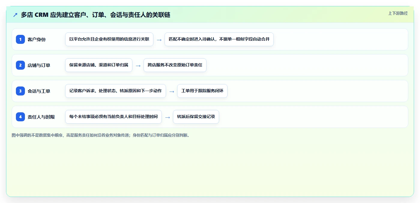Click the footnote starting 图中强调的不是数据集中顺序
The image size is (420, 203).
point(101,135)
